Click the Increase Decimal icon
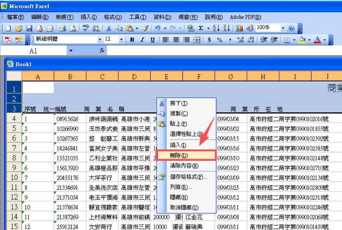The height and width of the screenshot is (230, 342). click(x=240, y=40)
